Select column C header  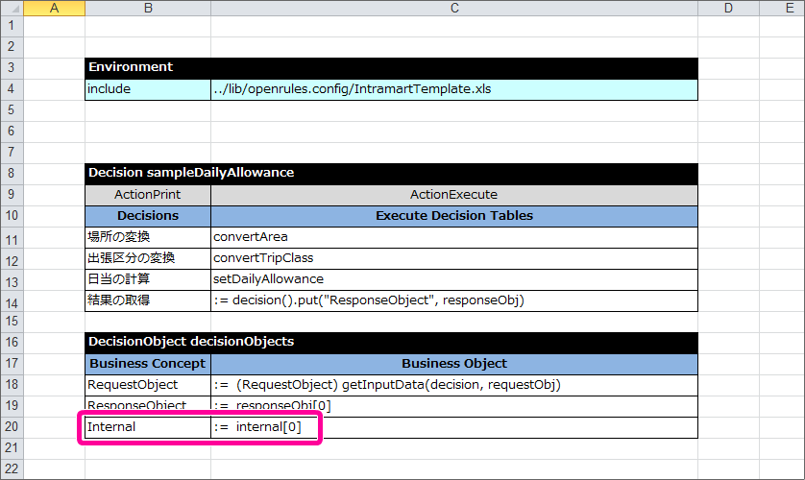(454, 8)
